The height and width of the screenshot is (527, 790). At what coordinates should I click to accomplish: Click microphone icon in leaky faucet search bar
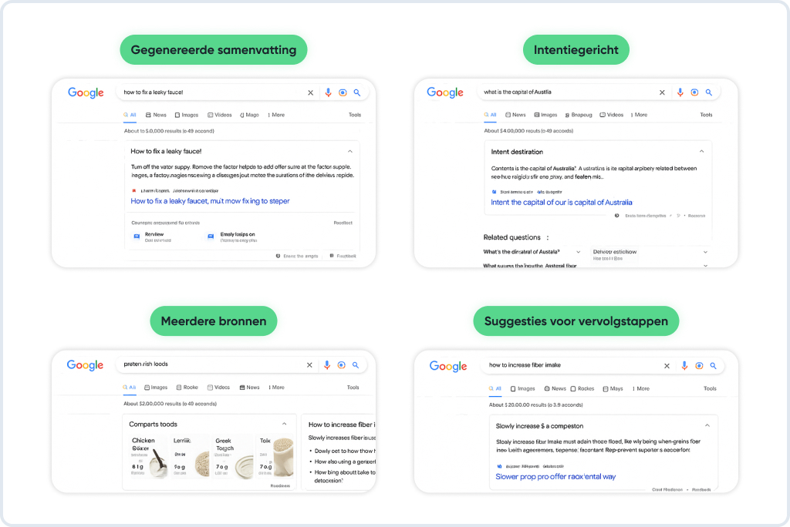pyautogui.click(x=328, y=92)
